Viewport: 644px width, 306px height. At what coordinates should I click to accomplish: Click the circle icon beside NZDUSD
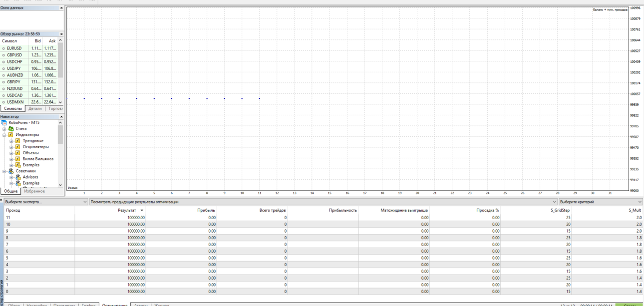tap(3, 88)
